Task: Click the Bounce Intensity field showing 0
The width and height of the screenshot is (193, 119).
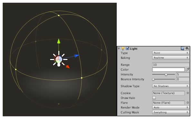Action: (183, 79)
